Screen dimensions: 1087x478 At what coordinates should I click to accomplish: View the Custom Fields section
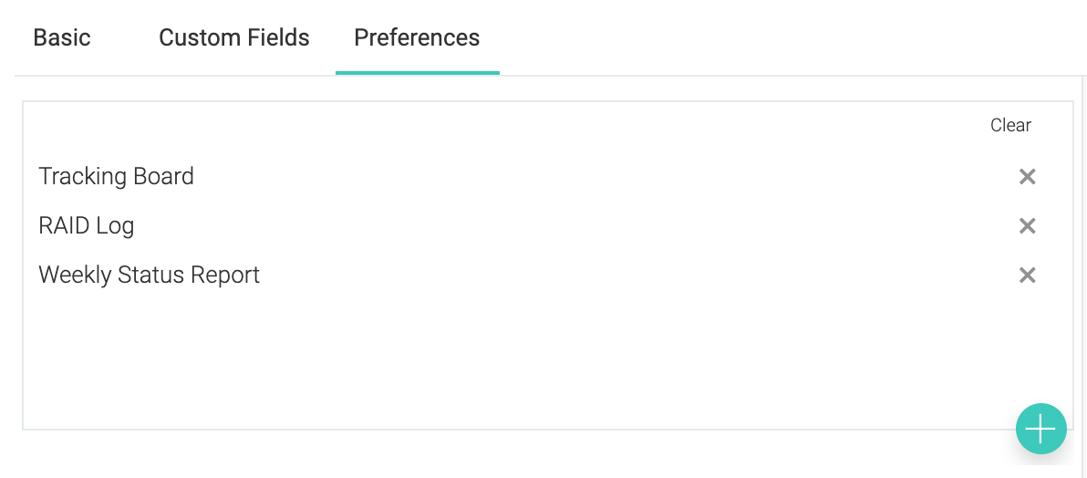coord(234,37)
